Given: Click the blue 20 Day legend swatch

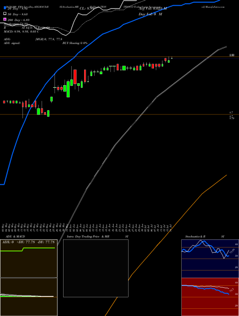Looking at the screenshot, I should point(5,8).
